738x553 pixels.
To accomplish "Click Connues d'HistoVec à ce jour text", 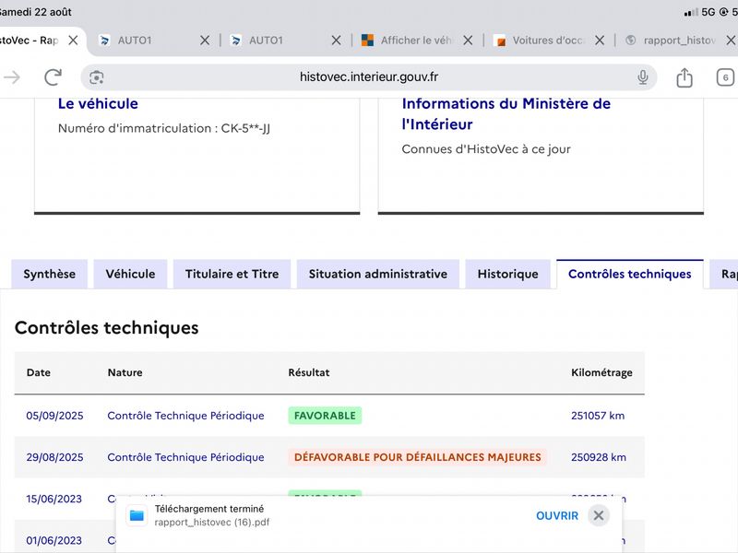I will pos(486,149).
